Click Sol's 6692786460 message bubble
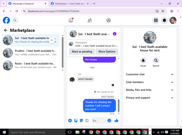This screenshot has width=182, height=135. (85, 79)
